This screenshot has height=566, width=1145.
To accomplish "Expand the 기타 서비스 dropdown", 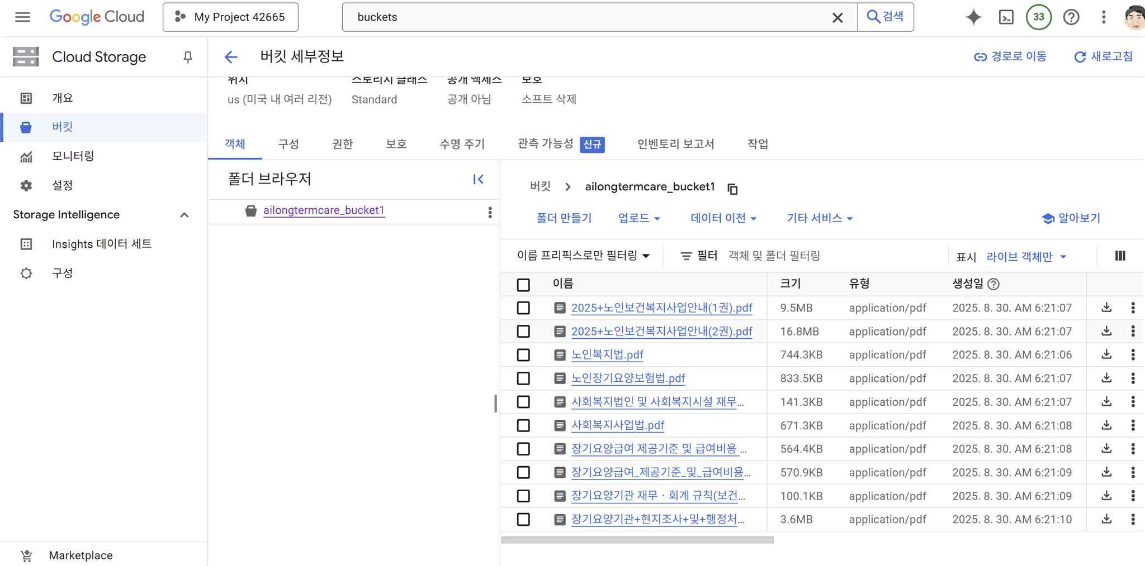I will (820, 218).
